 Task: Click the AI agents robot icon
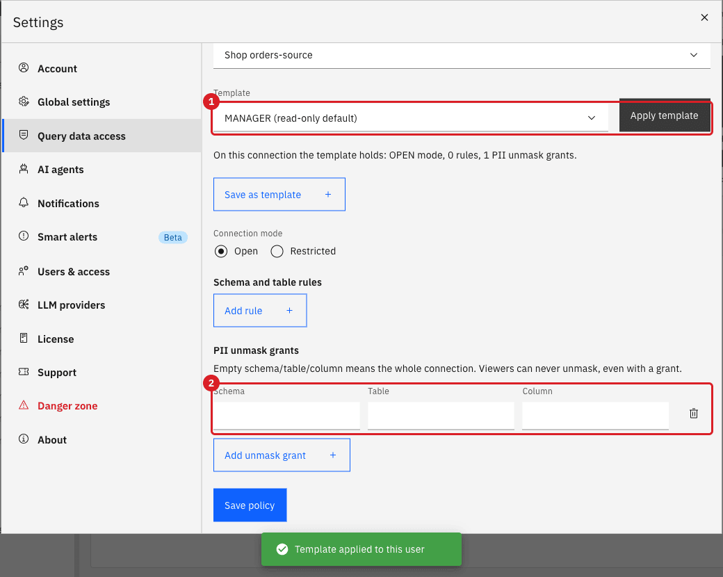(24, 169)
